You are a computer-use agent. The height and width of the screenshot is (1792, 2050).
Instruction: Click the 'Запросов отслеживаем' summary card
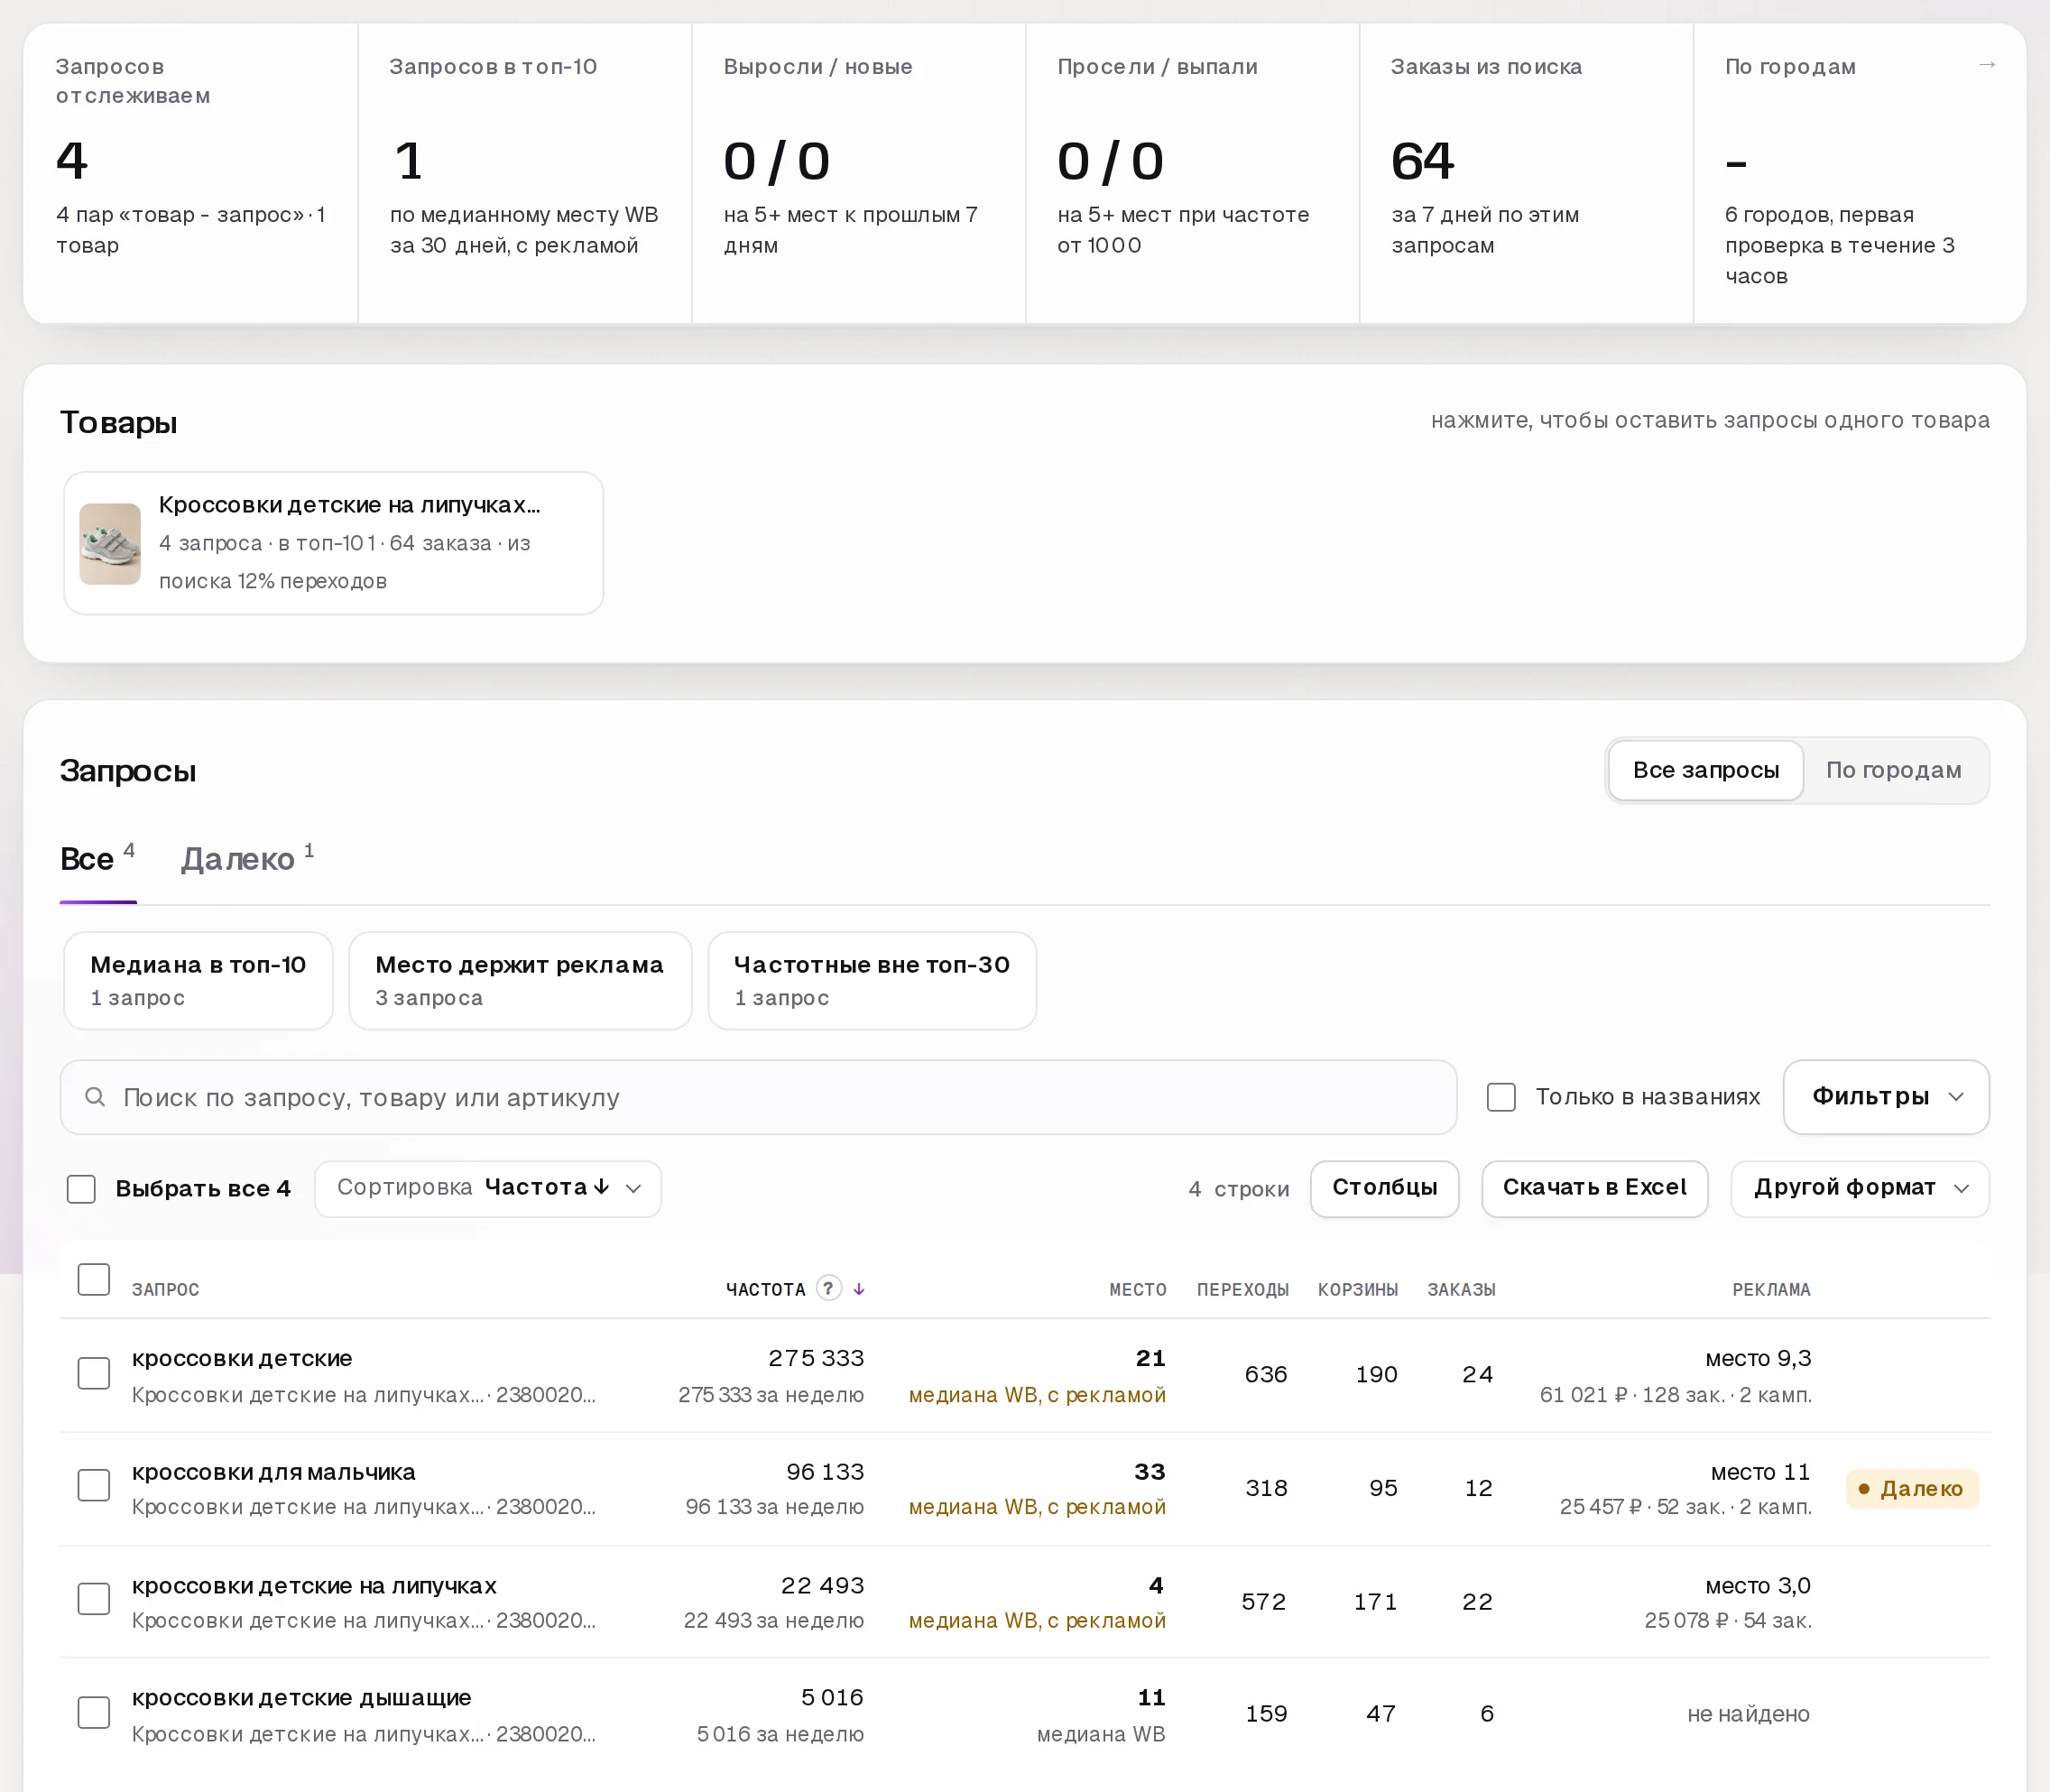(x=190, y=173)
